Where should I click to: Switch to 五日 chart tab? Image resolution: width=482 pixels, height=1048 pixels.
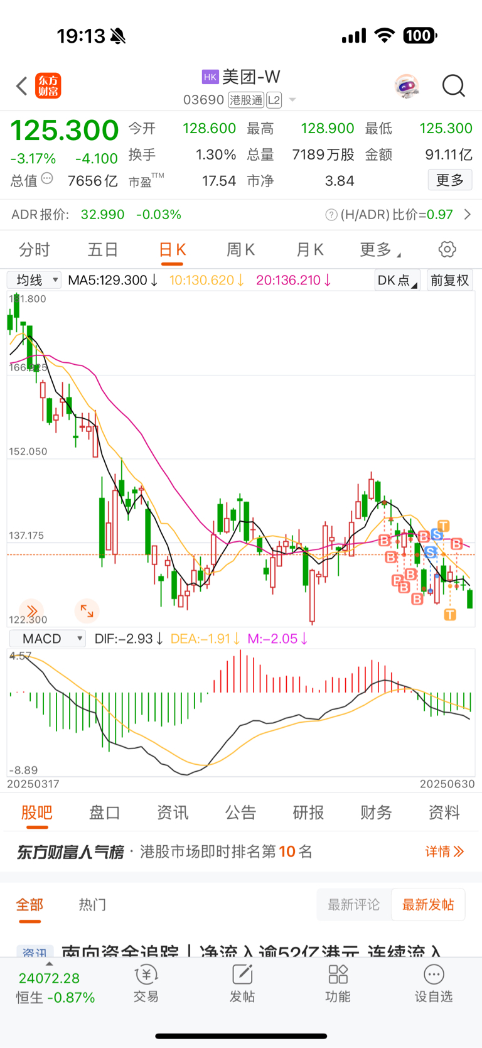click(x=103, y=250)
